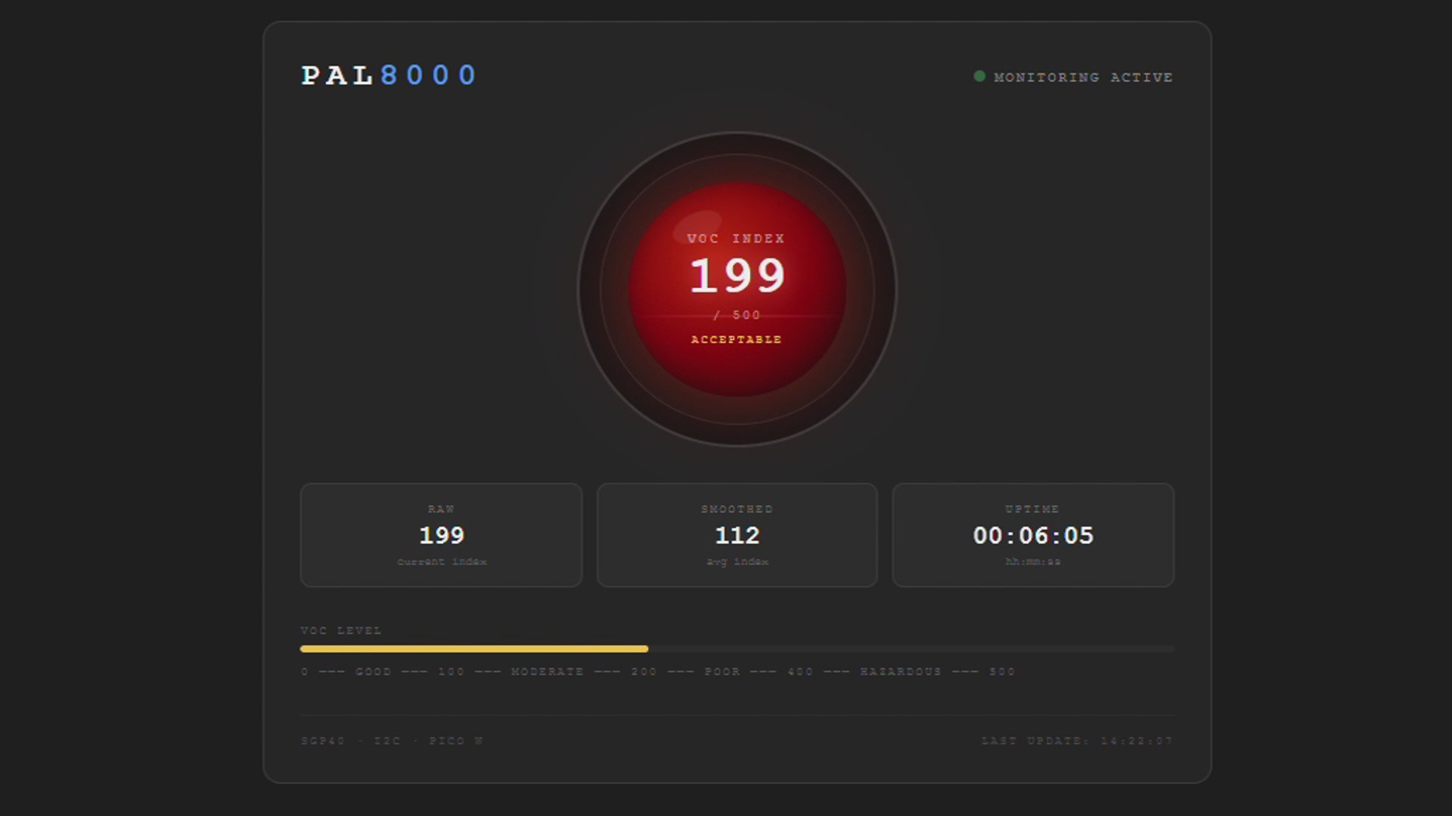Click the yellow VOC level progress bar

click(x=473, y=648)
